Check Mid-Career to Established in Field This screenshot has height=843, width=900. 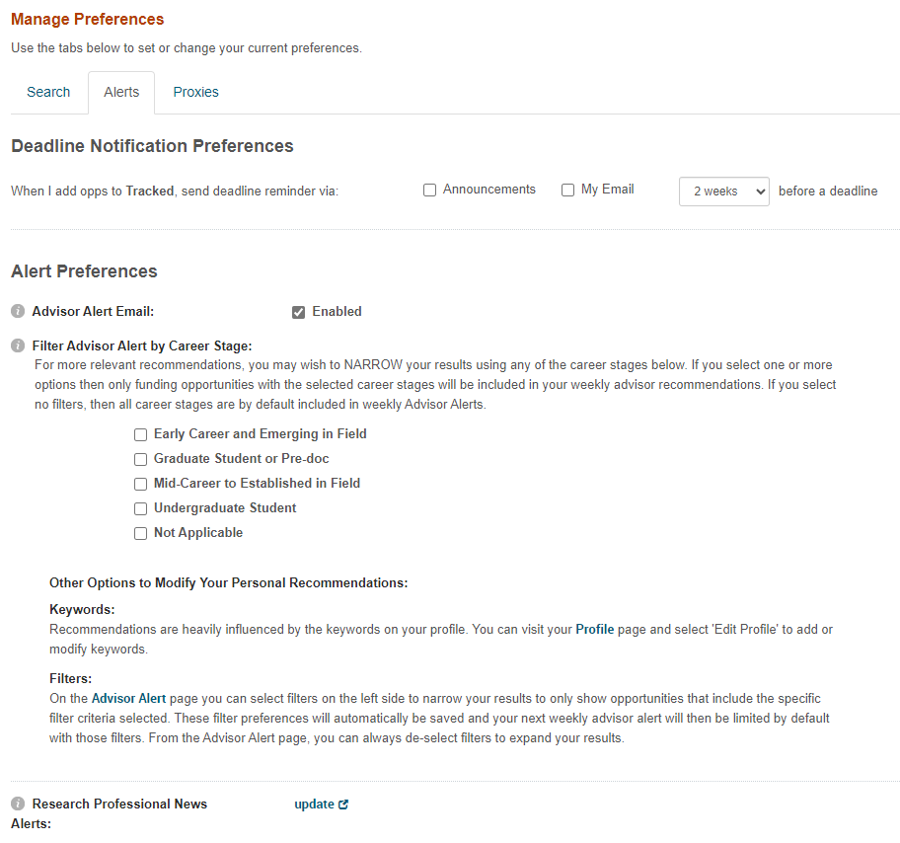(x=141, y=484)
